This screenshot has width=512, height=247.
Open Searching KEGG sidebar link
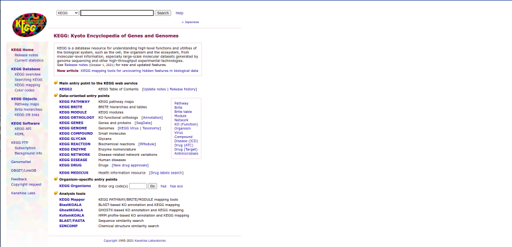coord(28,79)
